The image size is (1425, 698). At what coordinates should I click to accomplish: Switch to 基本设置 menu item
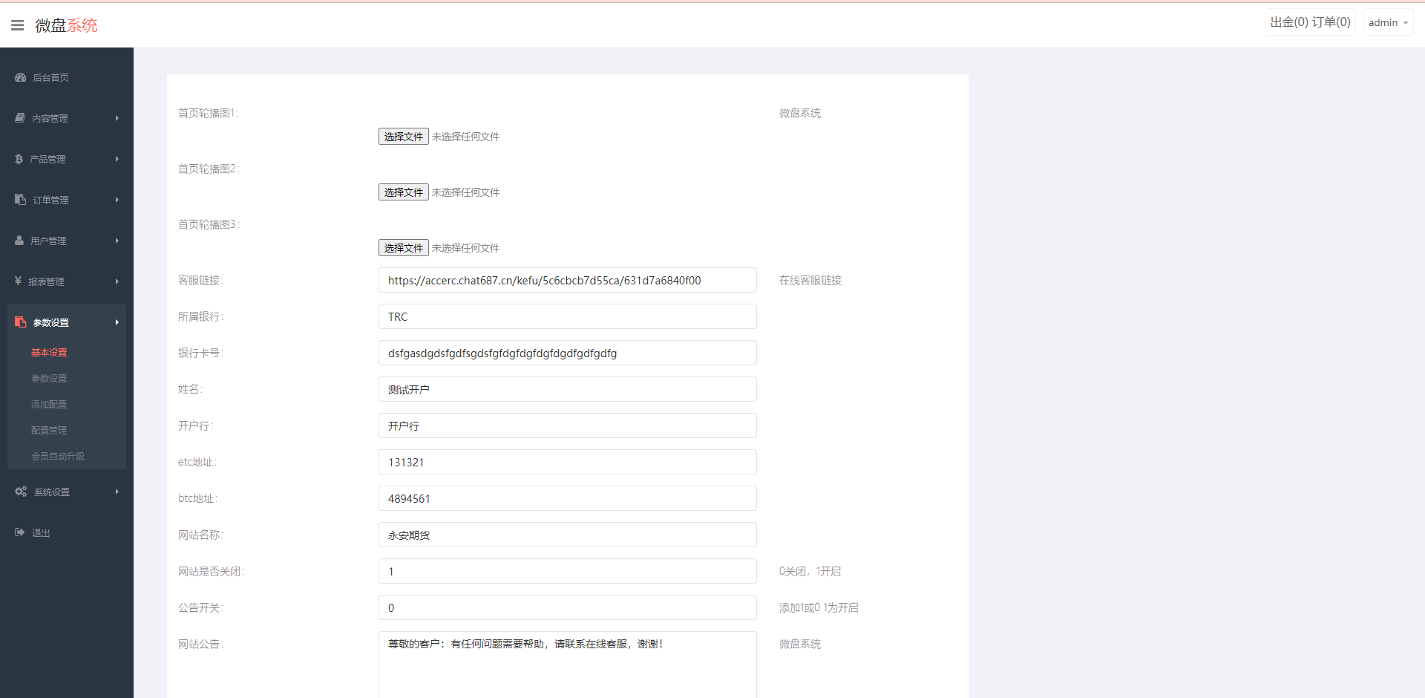pos(49,352)
